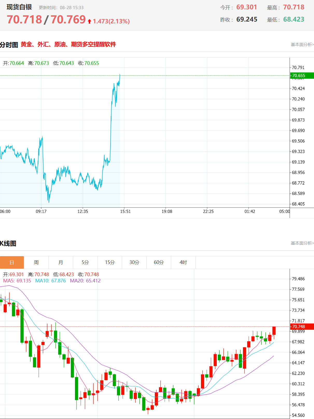The width and height of the screenshot is (314, 419).
Task: Click the latest red candlestick on K-line chart
Action: pyautogui.click(x=274, y=331)
